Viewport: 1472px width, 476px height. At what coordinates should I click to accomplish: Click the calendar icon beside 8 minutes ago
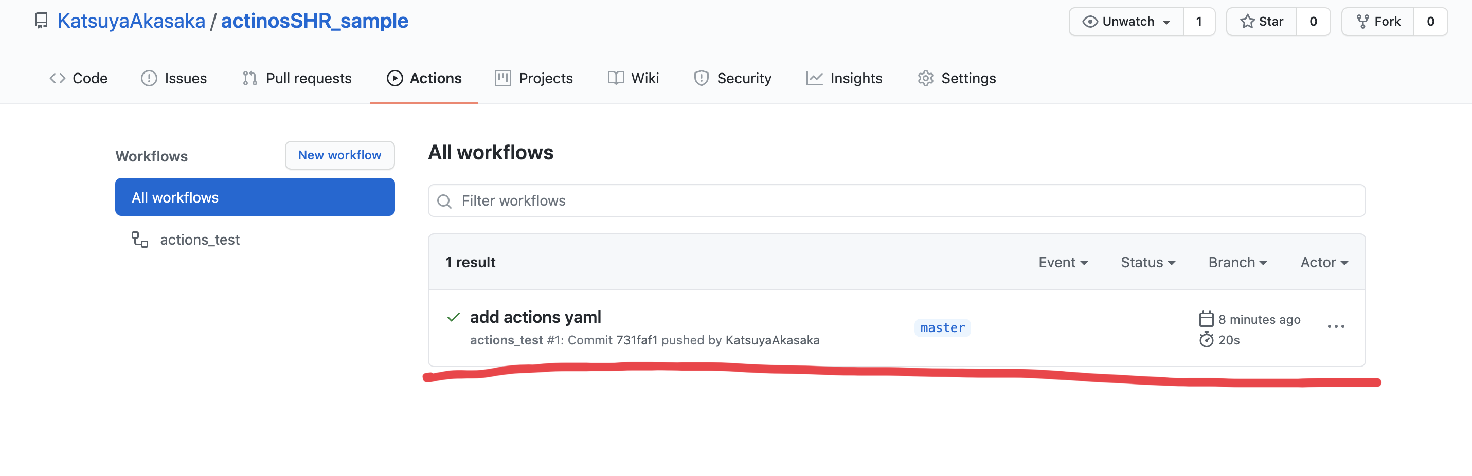1206,319
